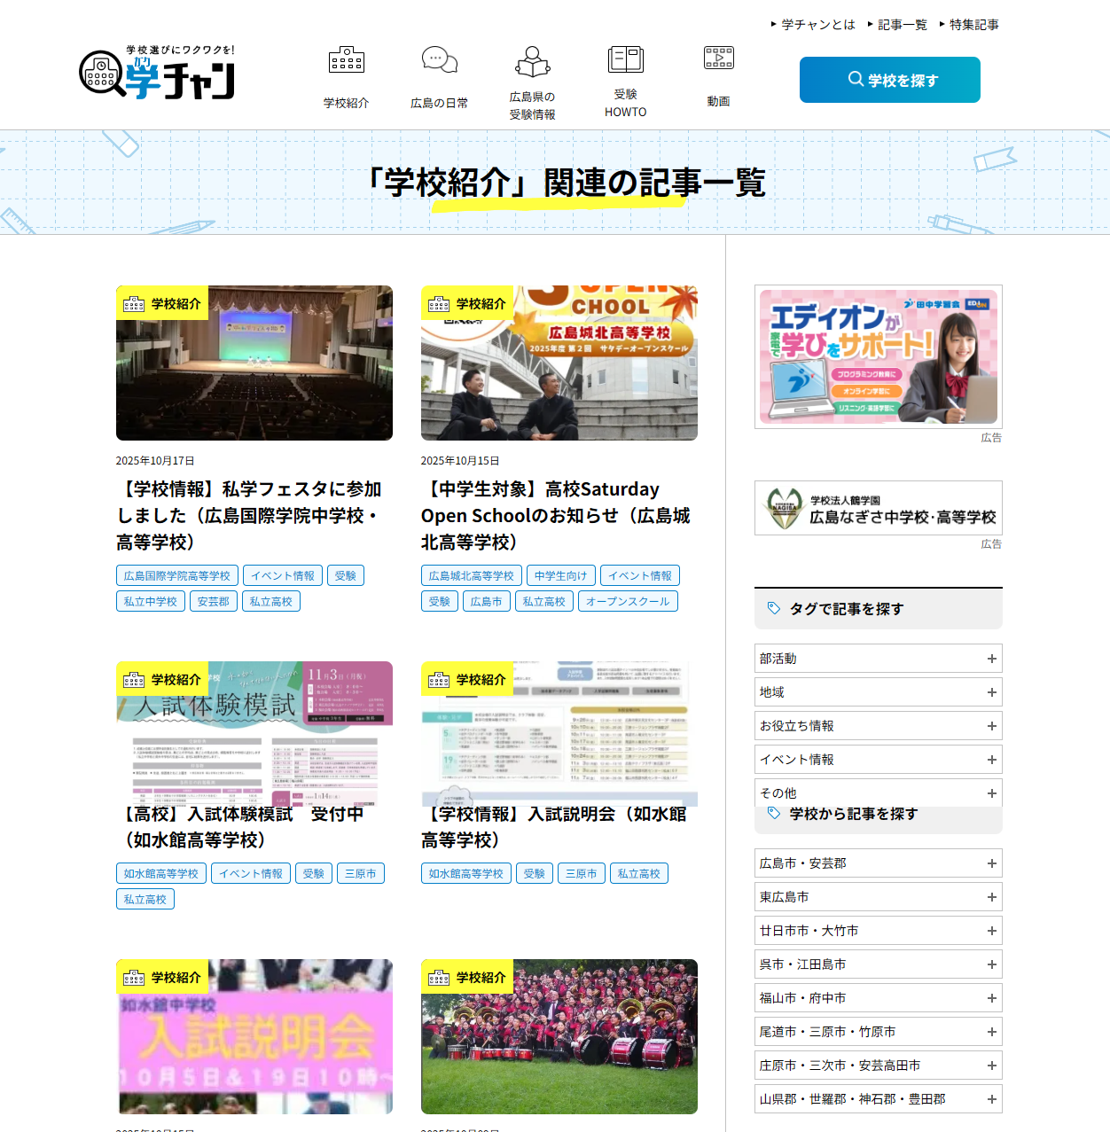Viewport: 1110px width, 1132px height.
Task: Expand the 東広島市 school area list
Action: coord(878,897)
